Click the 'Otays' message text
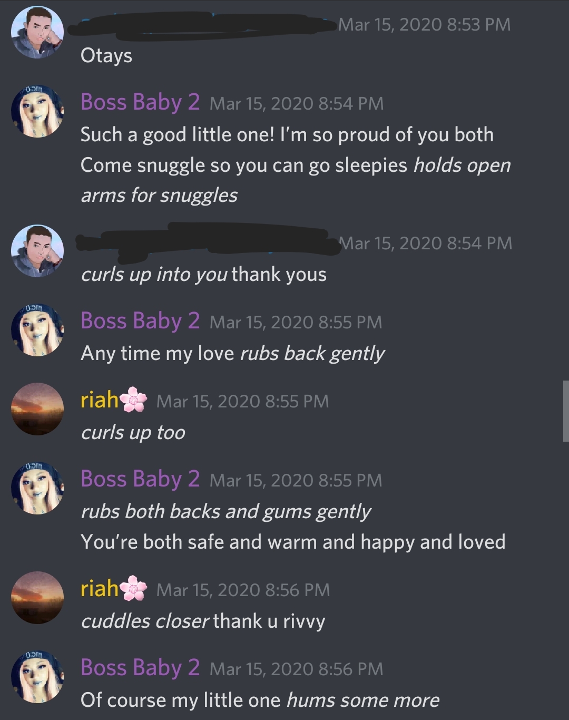 click(106, 56)
